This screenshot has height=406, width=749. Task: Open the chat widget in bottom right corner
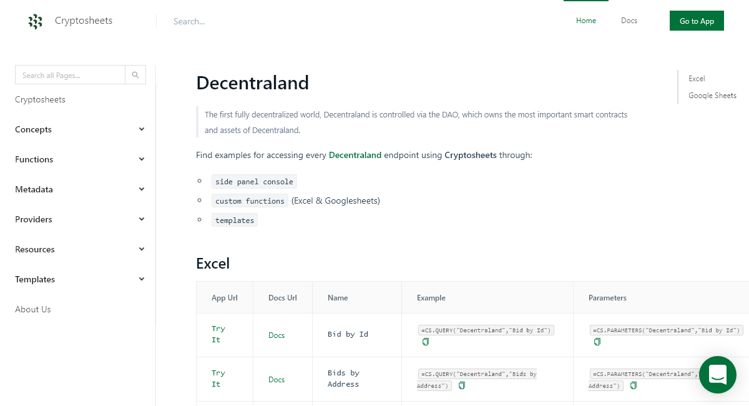717,374
